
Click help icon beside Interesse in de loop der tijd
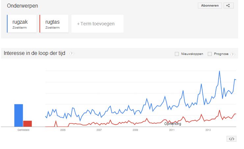point(71,53)
